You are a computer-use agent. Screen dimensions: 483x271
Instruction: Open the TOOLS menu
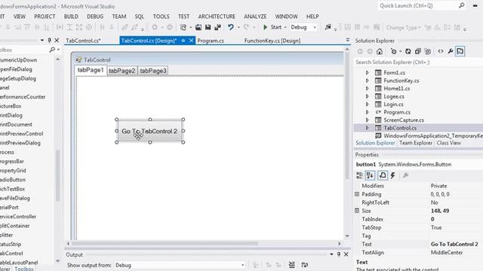coord(161,17)
